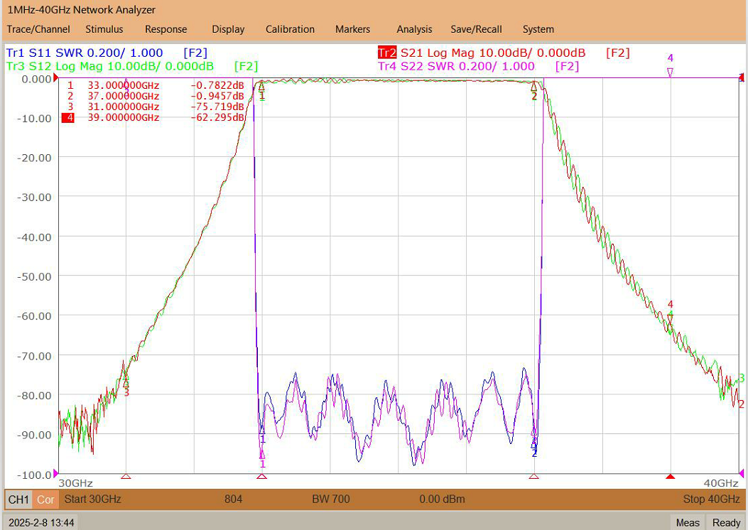Click active marker 4 row at 39.000000GHz
Image resolution: width=748 pixels, height=530 pixels.
point(153,118)
